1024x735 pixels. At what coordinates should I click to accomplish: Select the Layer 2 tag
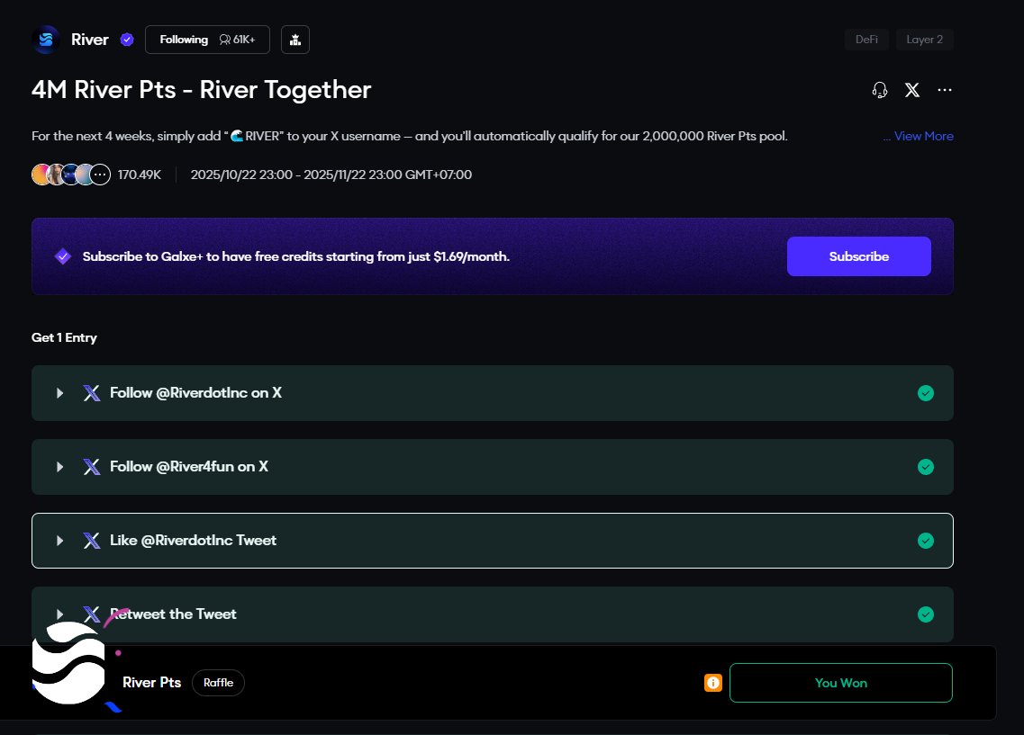[925, 39]
